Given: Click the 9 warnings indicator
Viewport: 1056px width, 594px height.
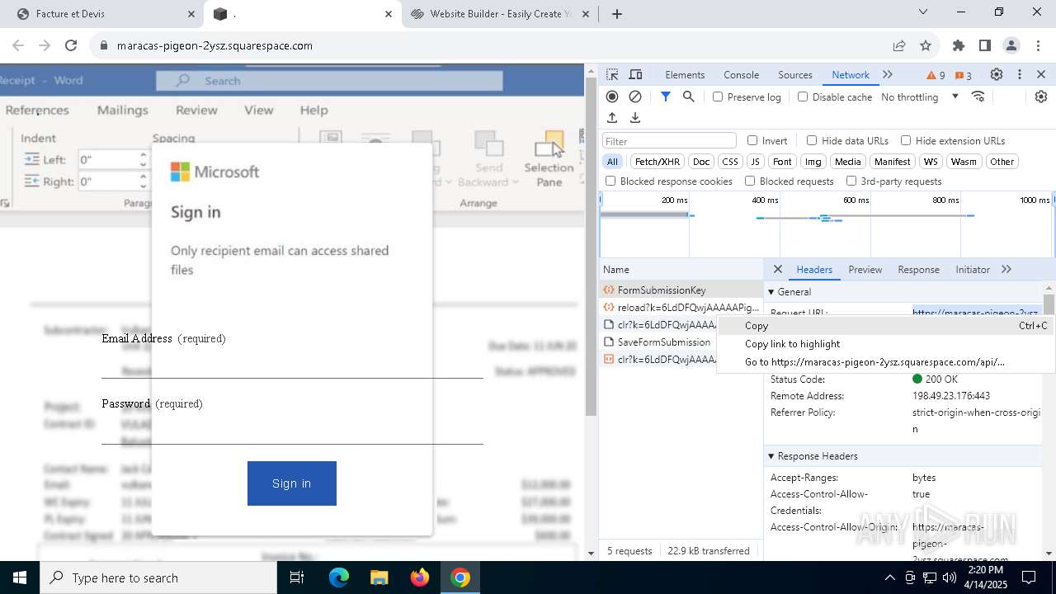Looking at the screenshot, I should 936,75.
